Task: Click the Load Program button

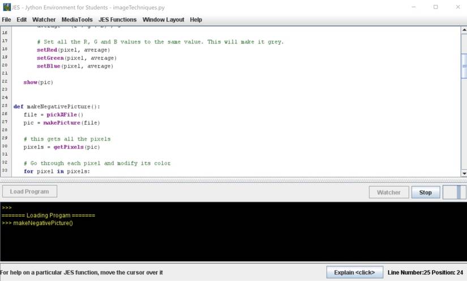Action: (29, 191)
